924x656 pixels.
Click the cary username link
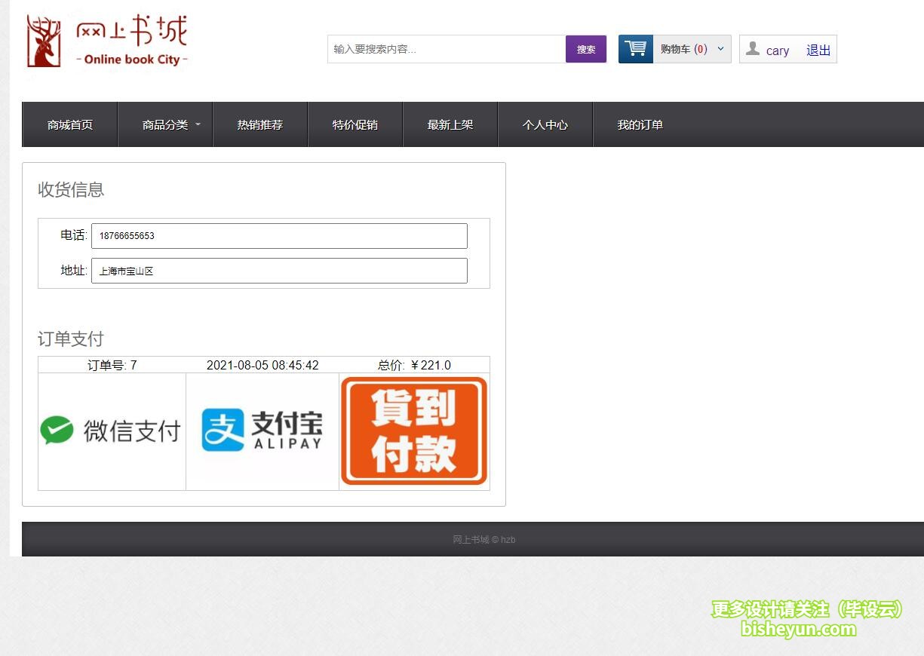click(778, 51)
